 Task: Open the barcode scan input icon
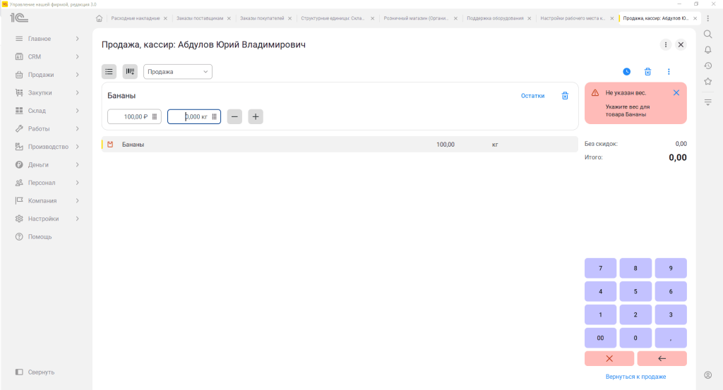(130, 71)
